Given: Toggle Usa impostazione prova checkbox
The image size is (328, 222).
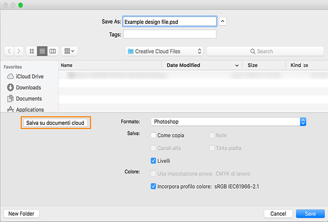Looking at the screenshot, I should click(x=153, y=173).
